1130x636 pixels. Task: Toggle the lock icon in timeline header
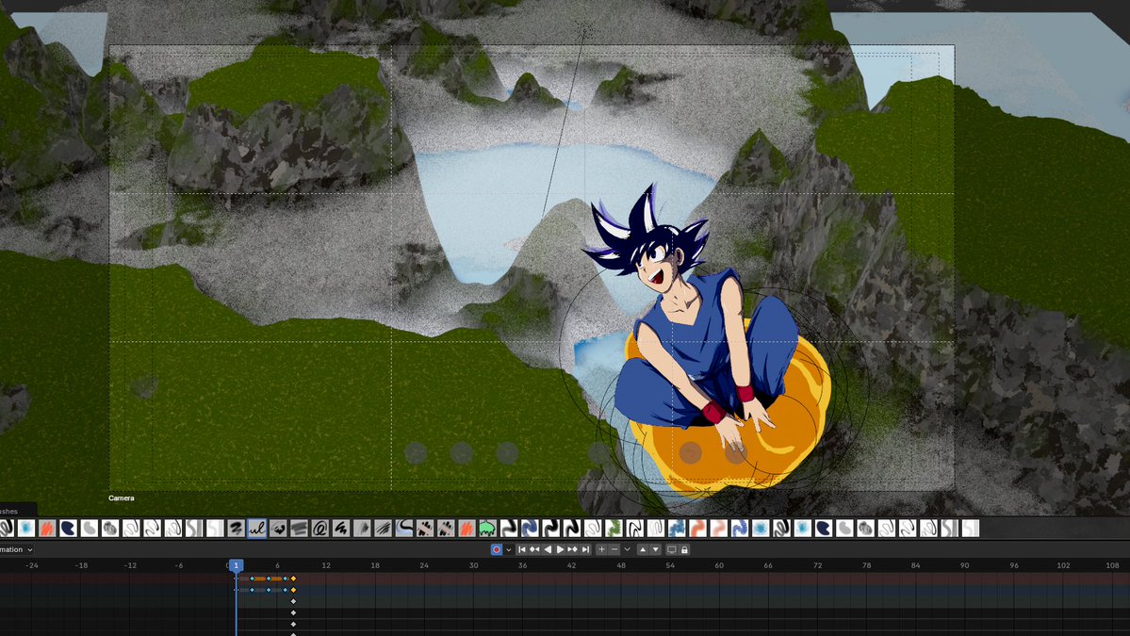[x=684, y=549]
